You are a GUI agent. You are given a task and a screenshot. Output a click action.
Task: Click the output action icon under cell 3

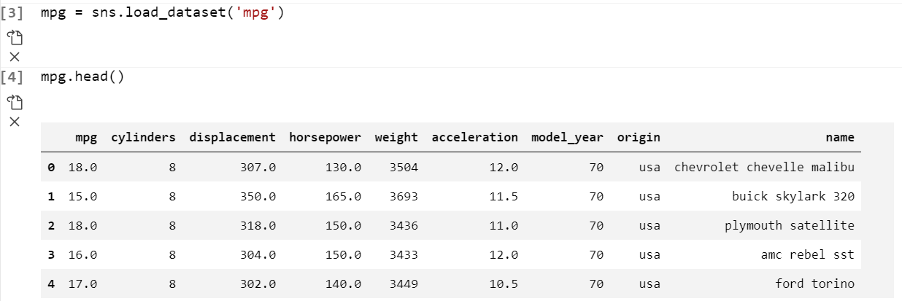click(15, 38)
